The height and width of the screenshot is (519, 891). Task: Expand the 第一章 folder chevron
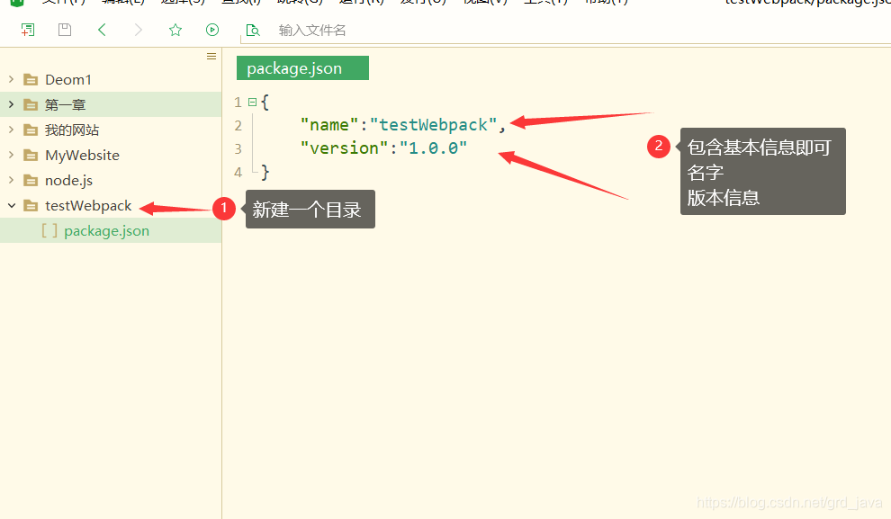(x=12, y=104)
